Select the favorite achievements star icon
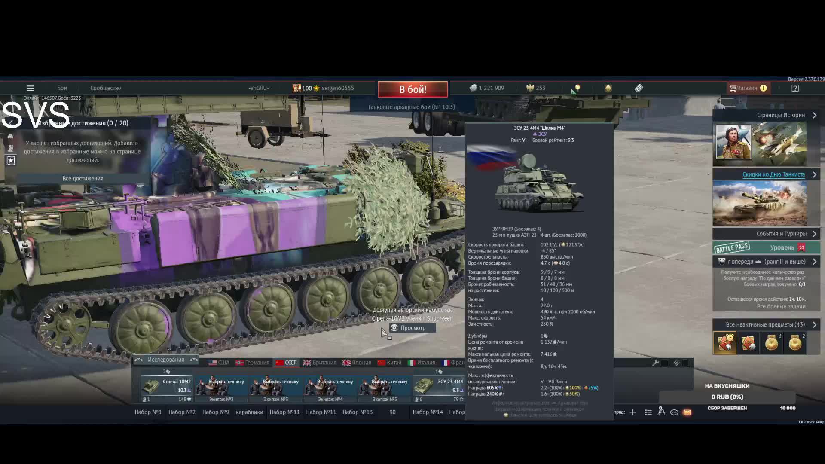This screenshot has height=464, width=825. coord(11,160)
